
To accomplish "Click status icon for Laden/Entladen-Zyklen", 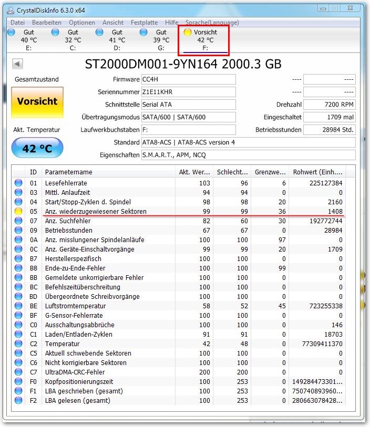I will click(18, 334).
